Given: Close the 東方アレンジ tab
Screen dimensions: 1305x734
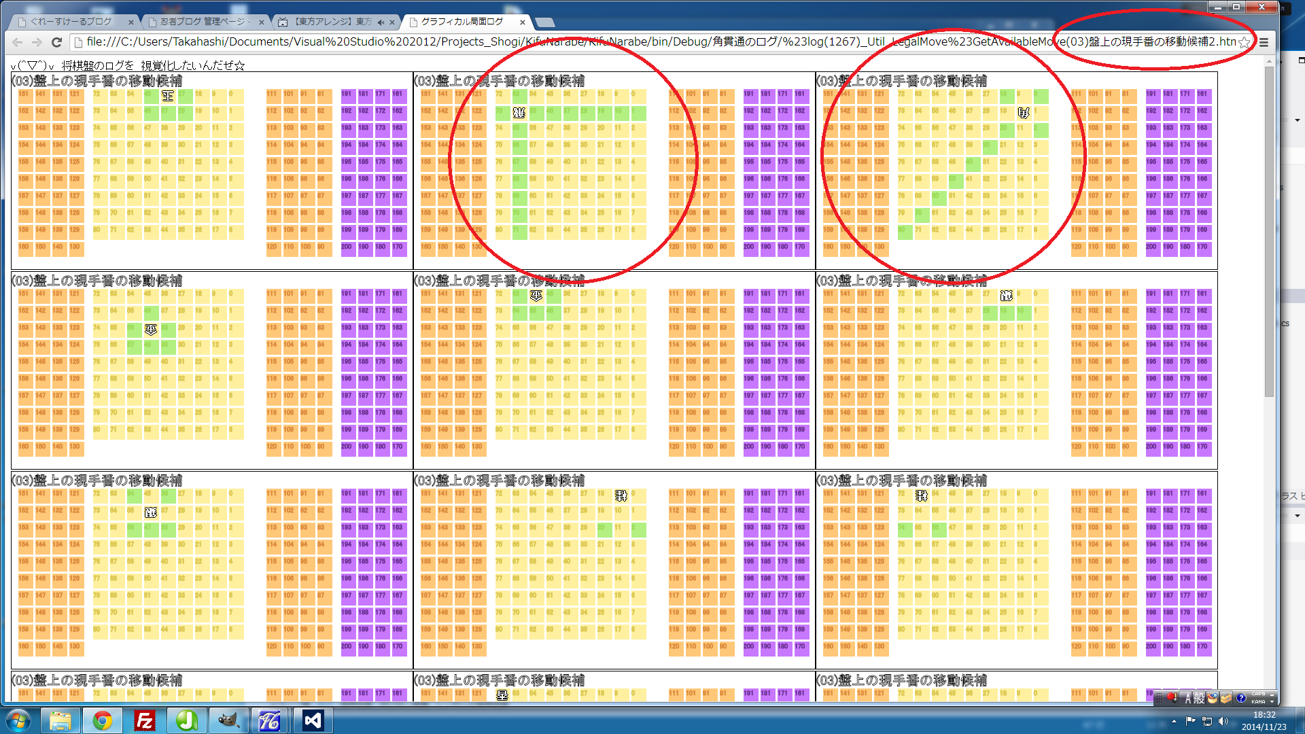Looking at the screenshot, I should pos(392,22).
